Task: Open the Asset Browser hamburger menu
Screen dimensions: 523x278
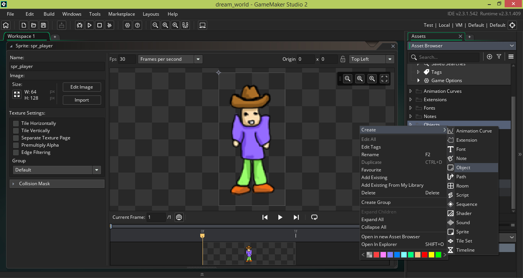Action: (511, 57)
